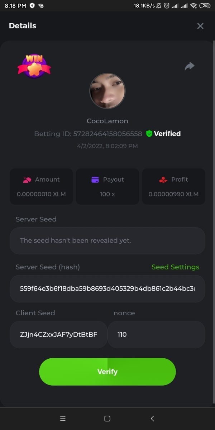Viewport: 215px width, 430px height.
Task: Tap the Amount coins icon
Action: click(x=27, y=180)
